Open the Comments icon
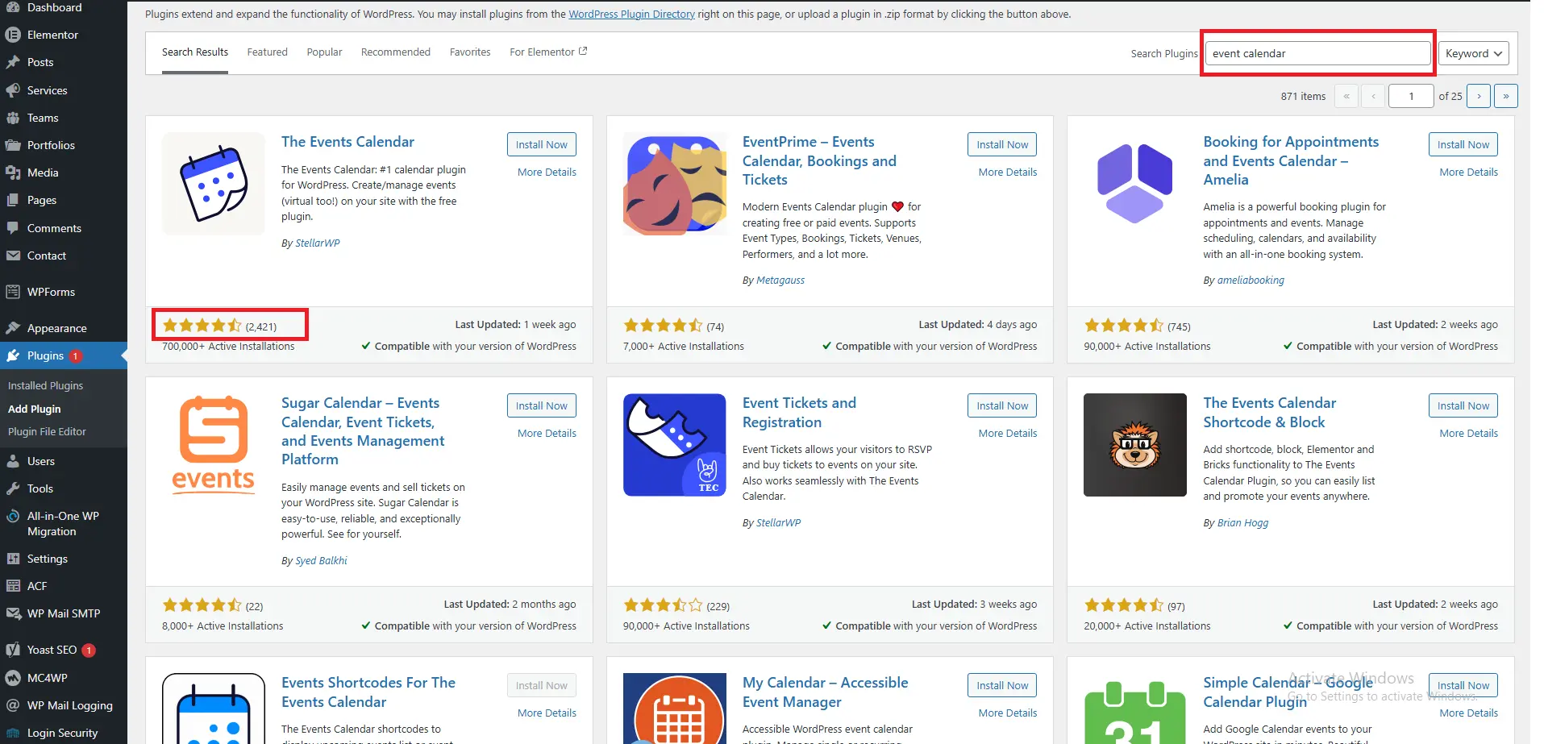The width and height of the screenshot is (1544, 744). tap(13, 228)
